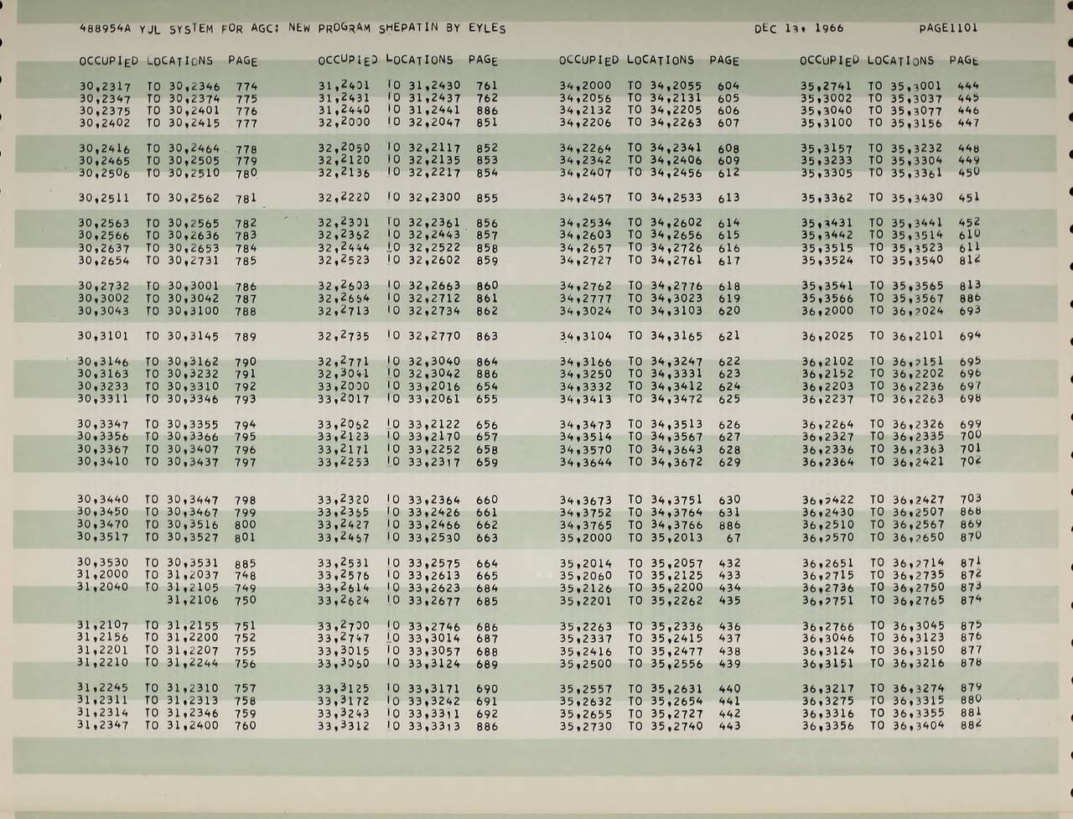Click the start address '31,2401'
The width and height of the screenshot is (1073, 819).
coord(344,86)
